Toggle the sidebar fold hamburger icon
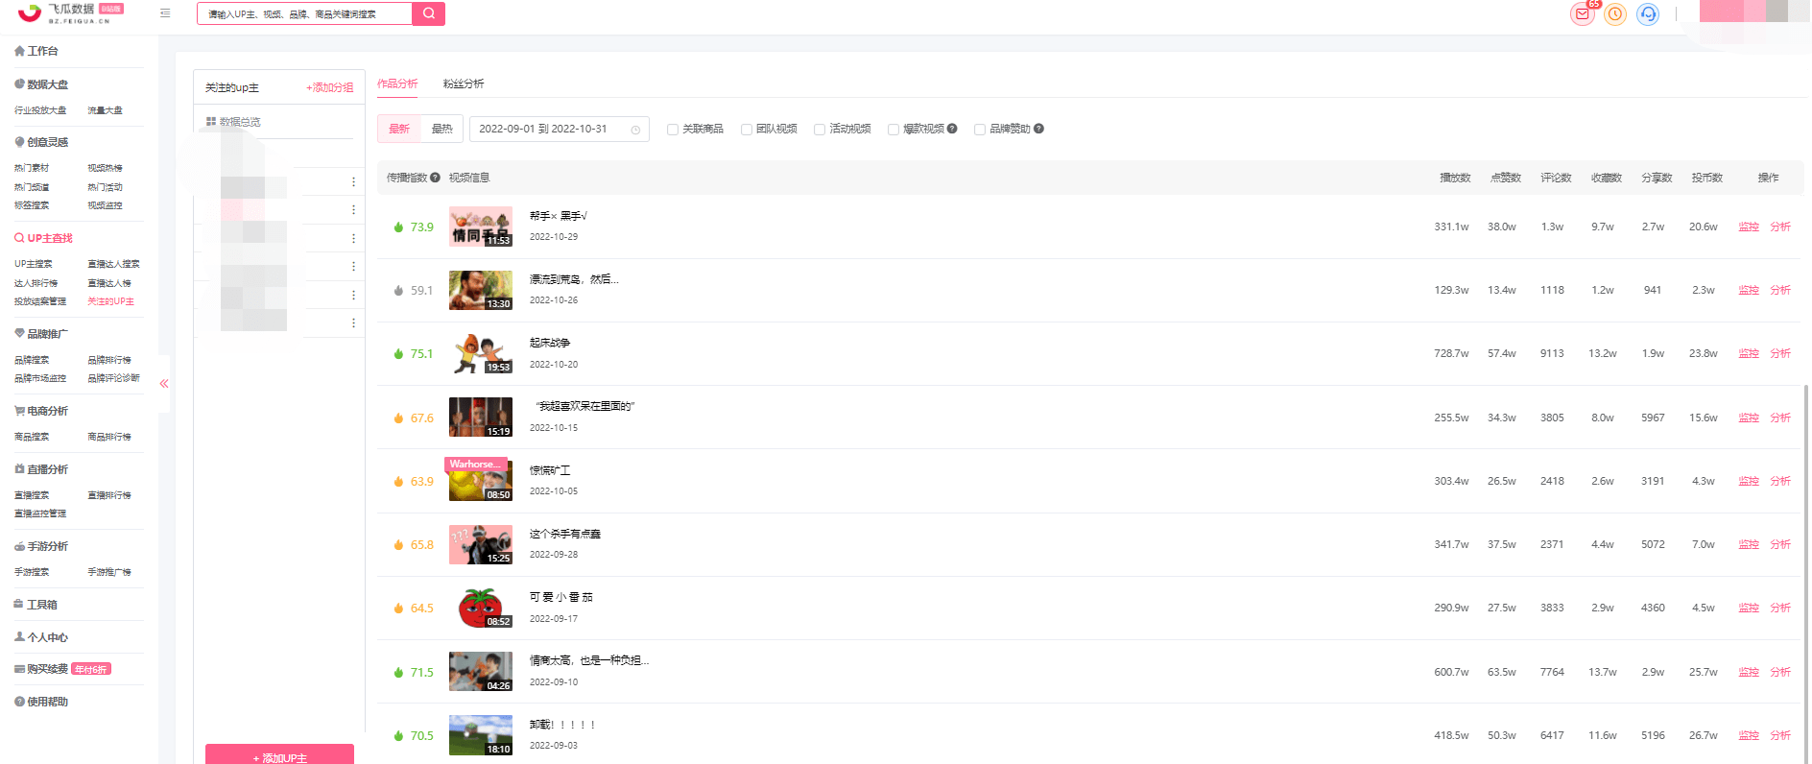 click(165, 13)
